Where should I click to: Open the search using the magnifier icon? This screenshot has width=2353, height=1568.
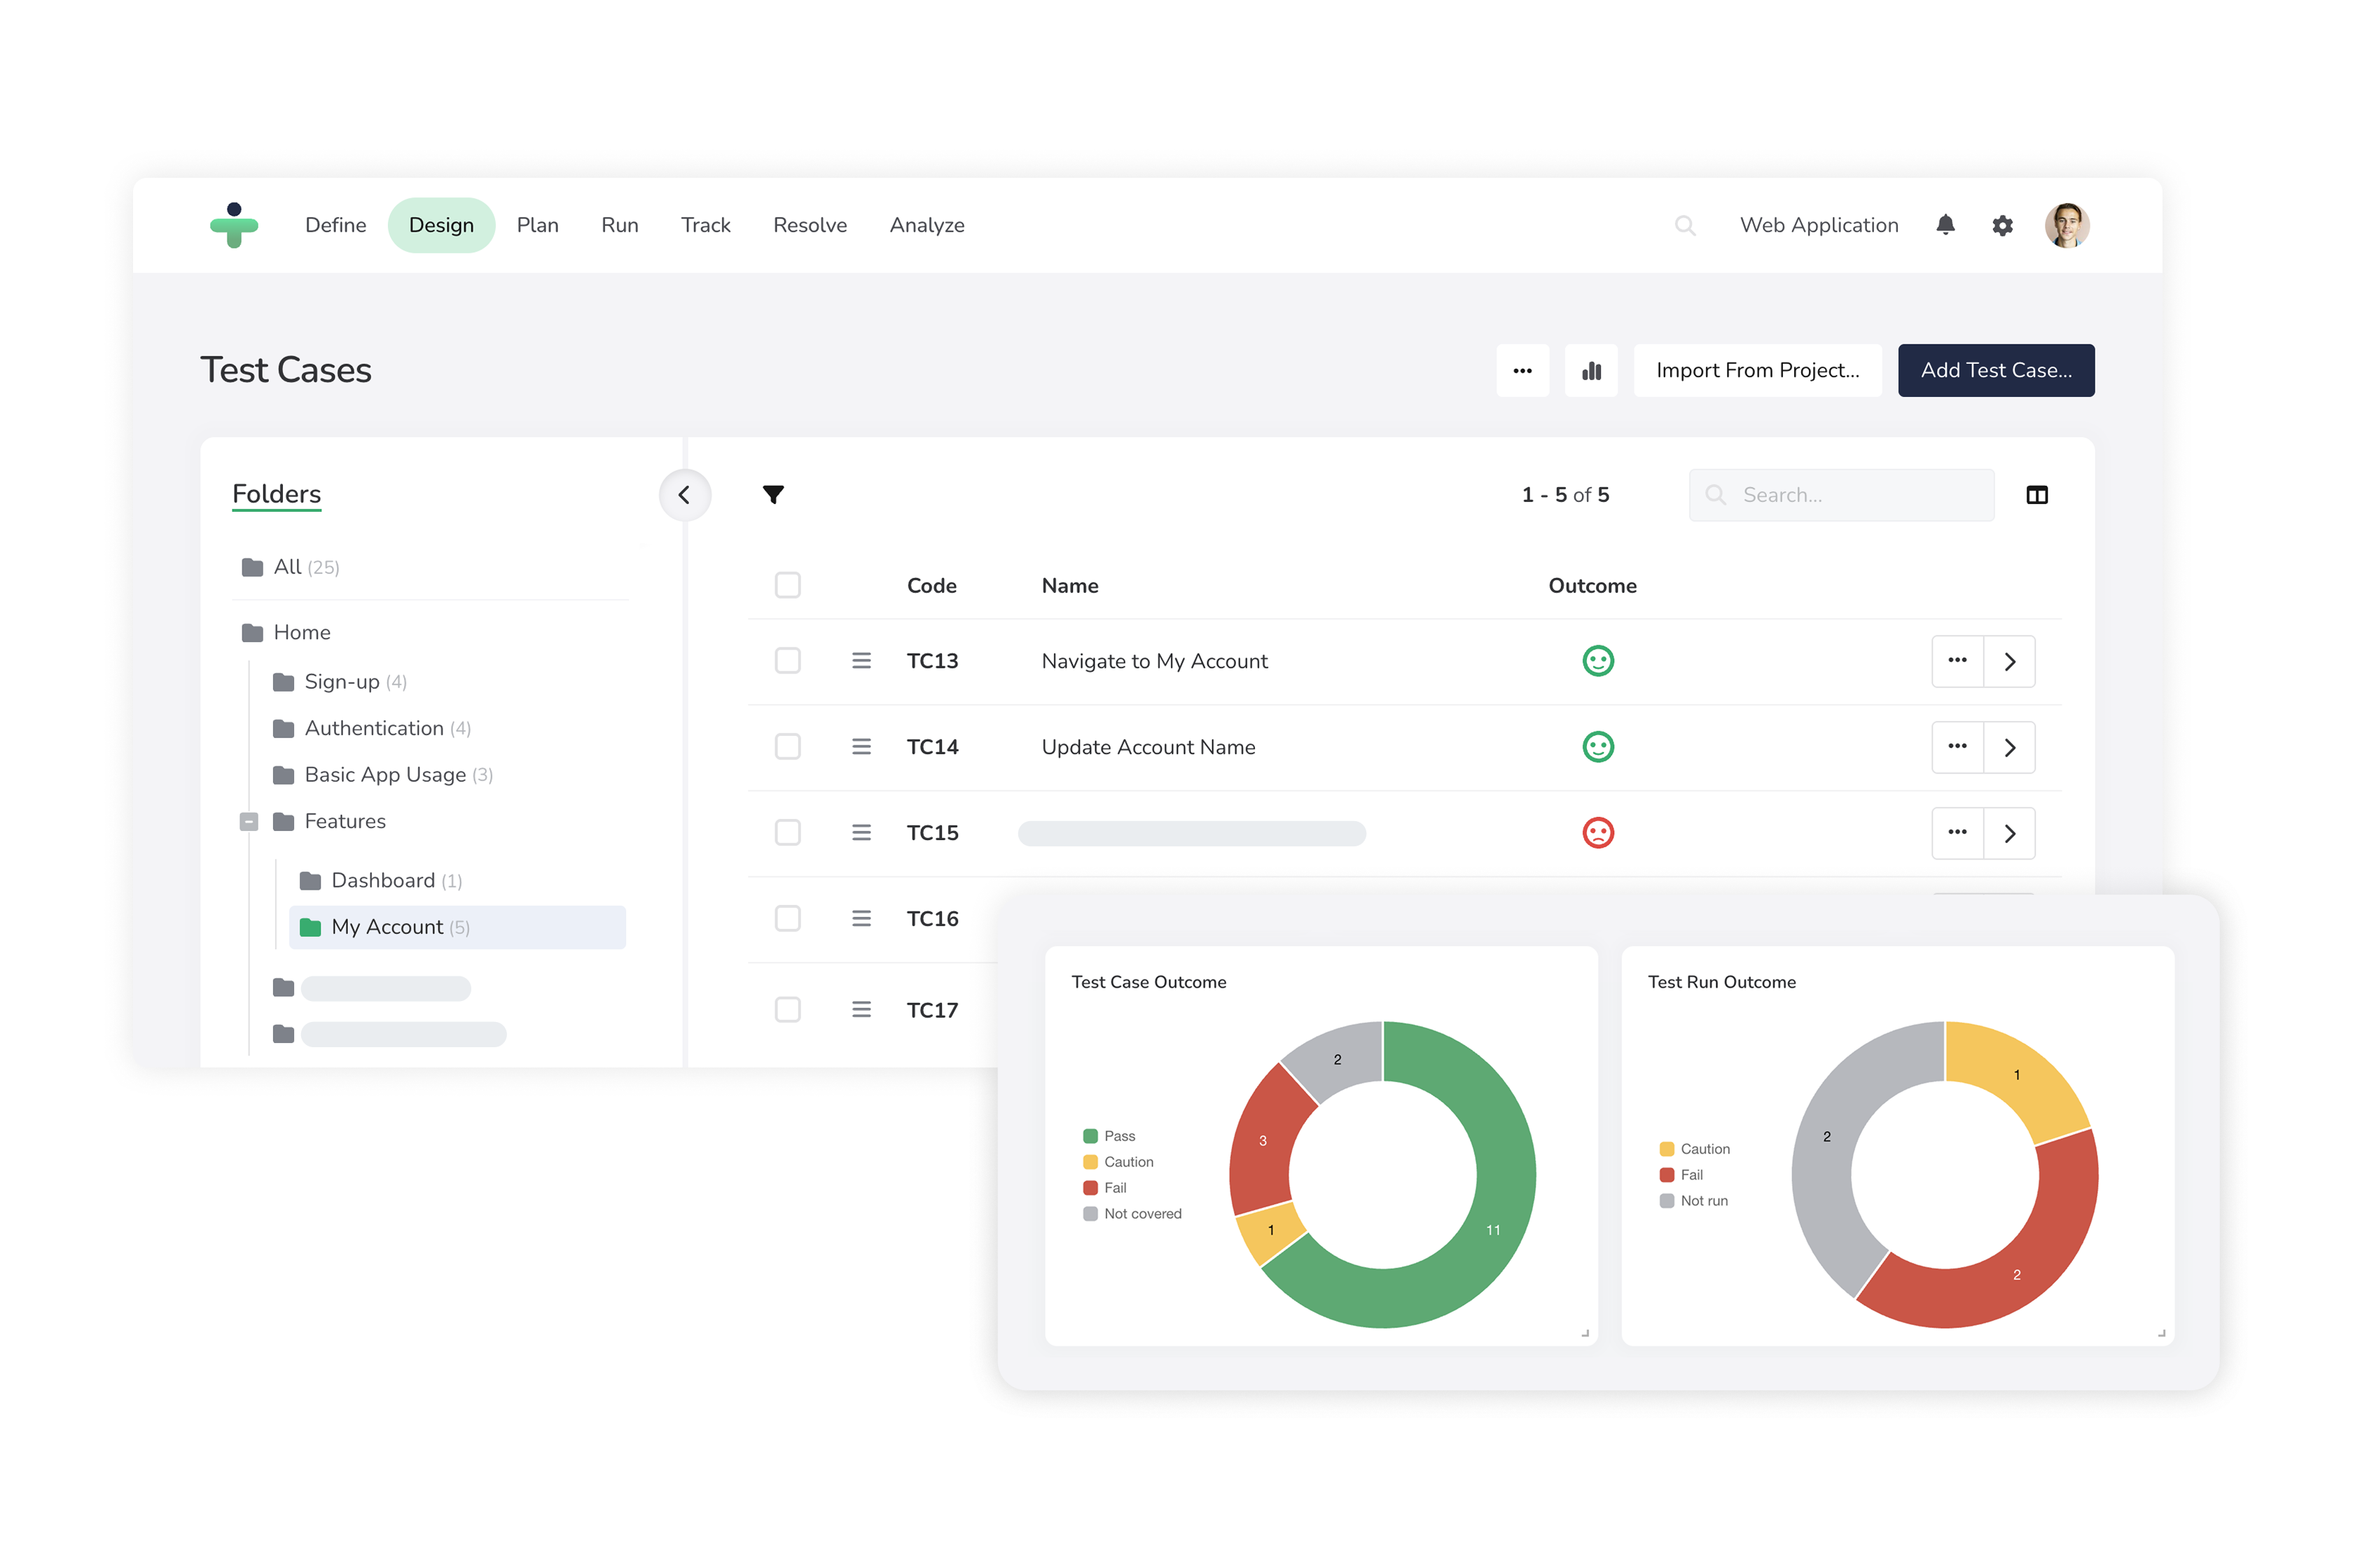(1686, 225)
